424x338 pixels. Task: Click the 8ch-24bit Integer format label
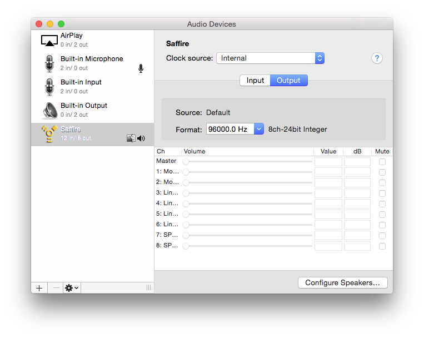[x=297, y=130]
